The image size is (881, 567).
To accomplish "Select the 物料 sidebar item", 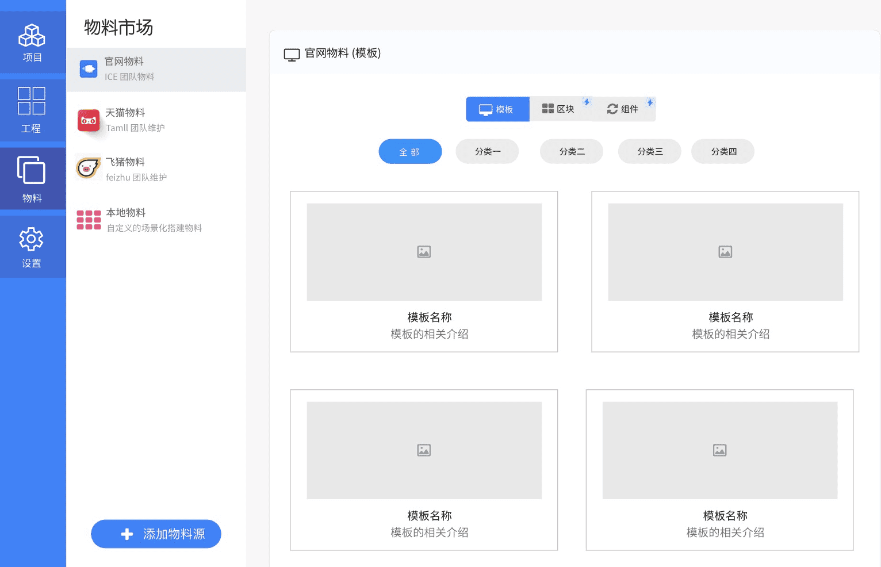I will click(x=32, y=179).
